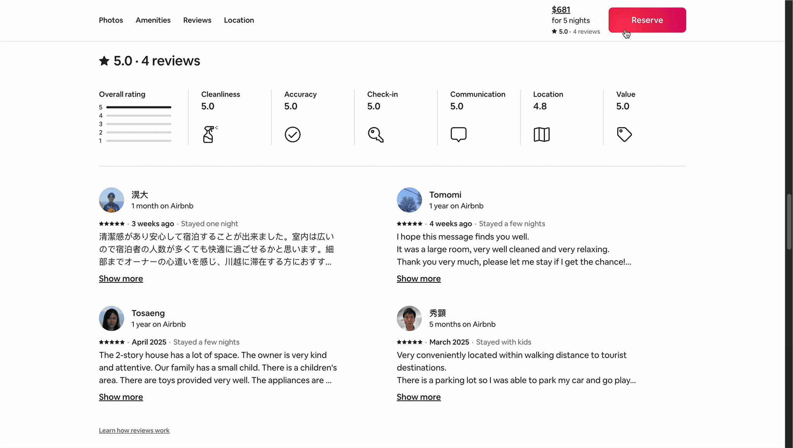Open Tomomi's profile picture

pyautogui.click(x=409, y=200)
